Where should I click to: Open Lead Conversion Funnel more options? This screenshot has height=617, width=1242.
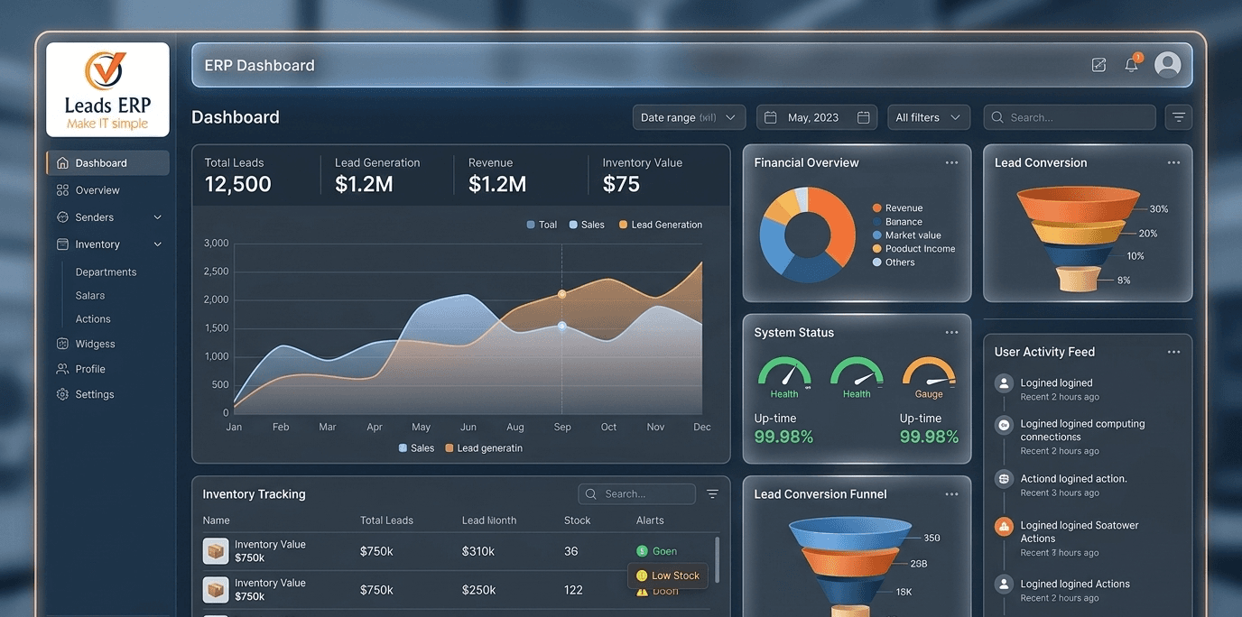[951, 494]
